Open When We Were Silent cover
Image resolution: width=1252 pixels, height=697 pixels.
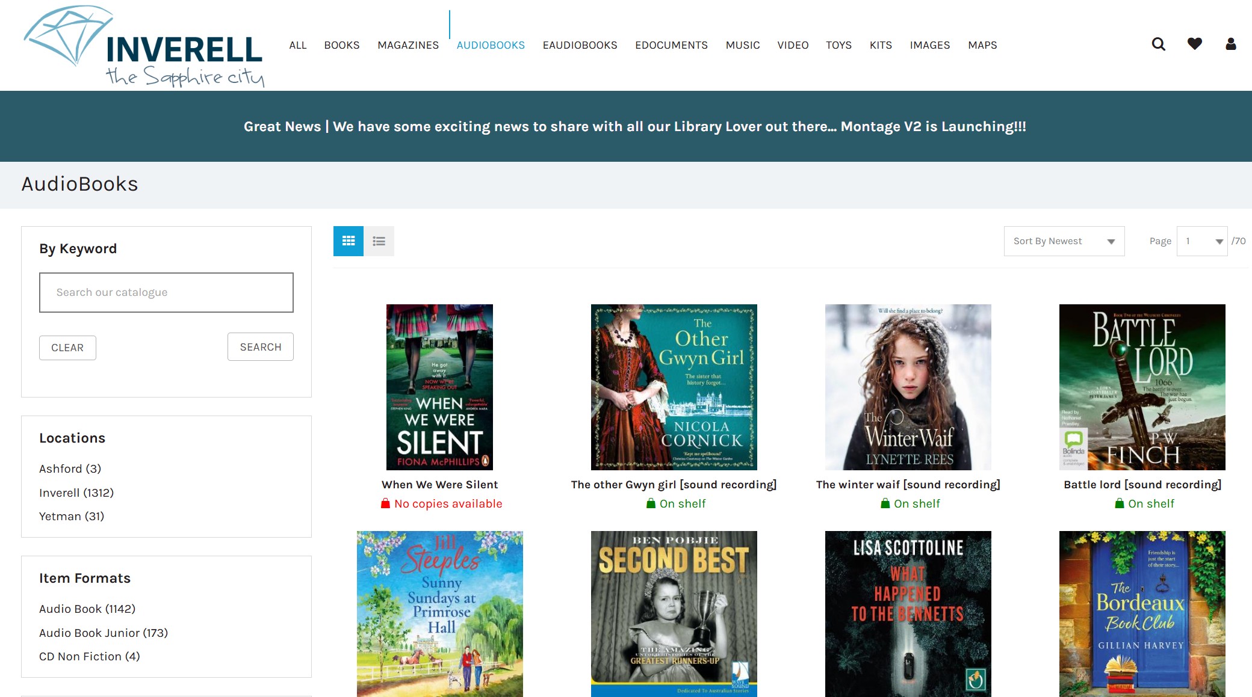[x=439, y=387]
